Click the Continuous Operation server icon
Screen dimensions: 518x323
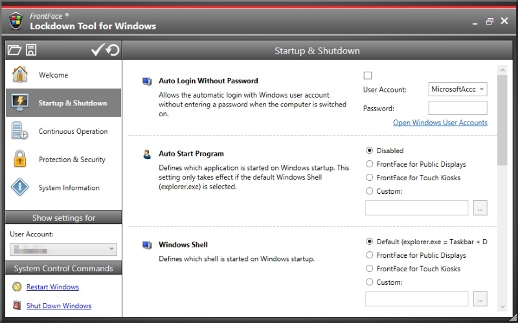[x=20, y=131]
